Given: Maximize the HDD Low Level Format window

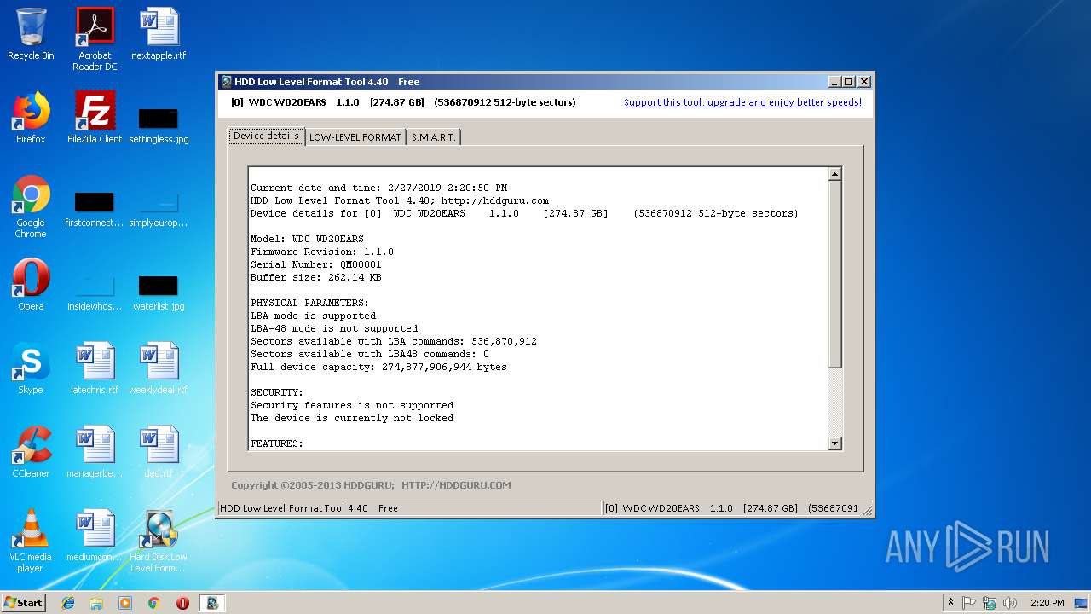Looking at the screenshot, I should coord(849,82).
